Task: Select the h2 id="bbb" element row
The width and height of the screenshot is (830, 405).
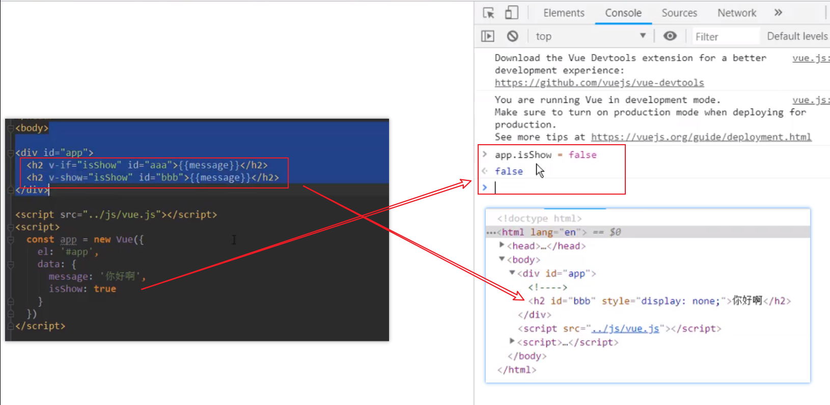Action: click(x=659, y=301)
